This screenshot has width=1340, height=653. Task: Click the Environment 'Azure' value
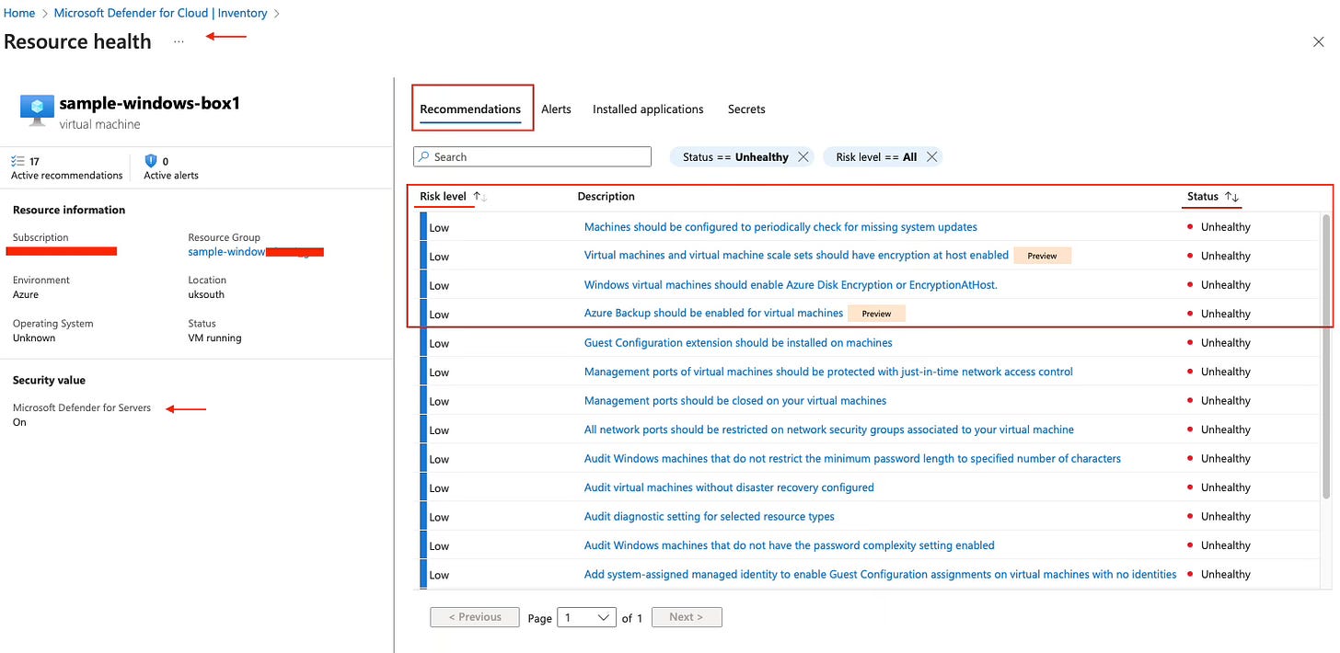tap(26, 295)
